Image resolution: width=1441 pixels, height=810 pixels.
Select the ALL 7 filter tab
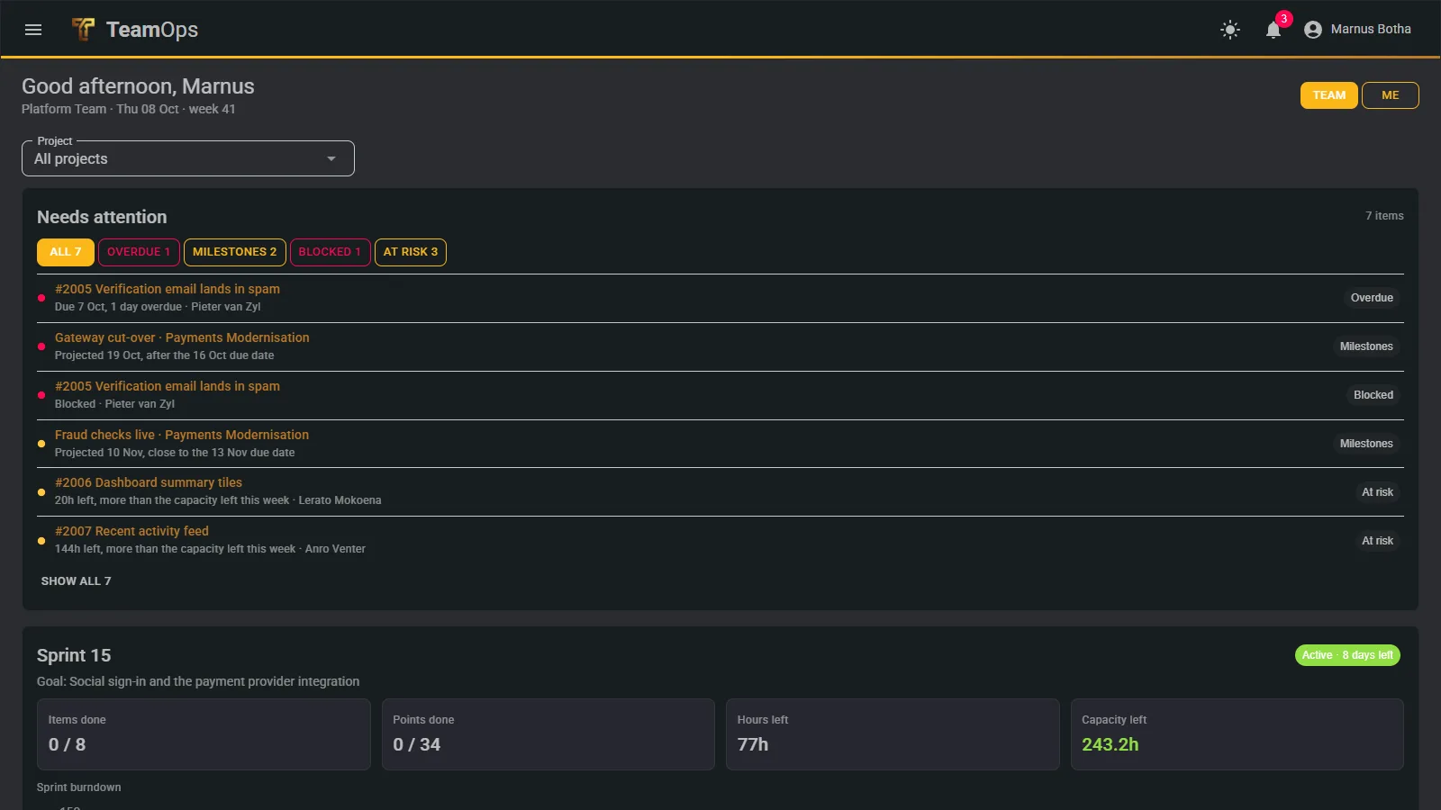point(66,252)
